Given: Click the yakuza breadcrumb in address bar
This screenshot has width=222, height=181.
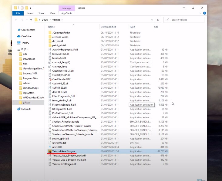Looking at the screenshot, I should click(x=56, y=20).
